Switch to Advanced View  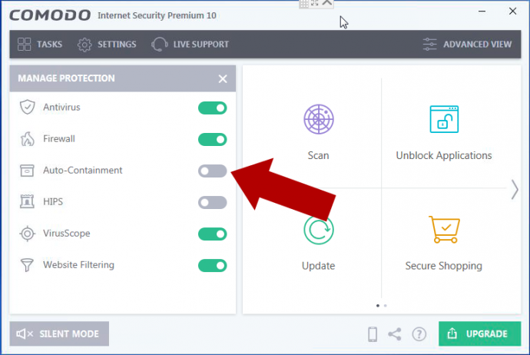(467, 44)
